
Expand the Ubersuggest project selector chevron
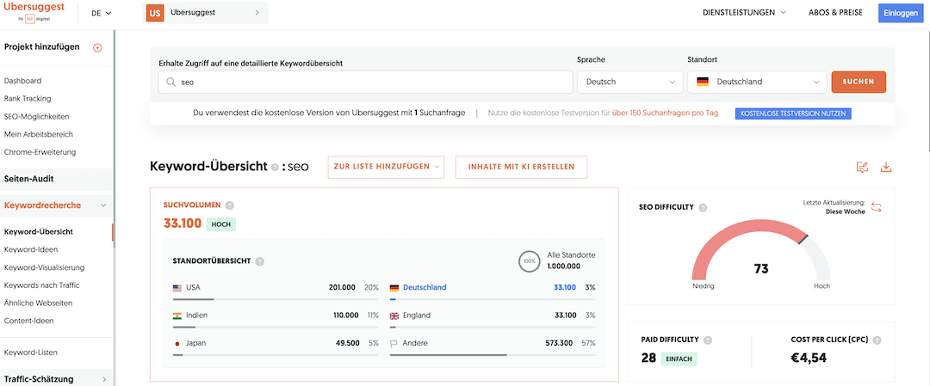click(257, 12)
